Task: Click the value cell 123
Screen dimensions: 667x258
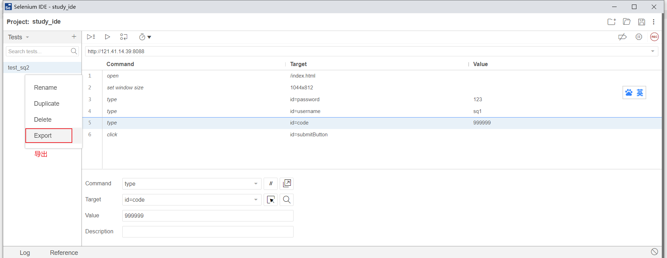Action: tap(478, 99)
